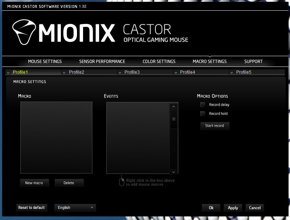Expand the Profile3 dropdown arrow
The height and width of the screenshot is (220, 290).
click(x=120, y=73)
